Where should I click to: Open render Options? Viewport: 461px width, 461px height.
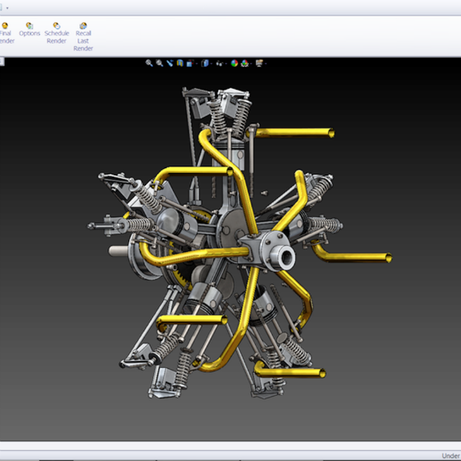pos(29,29)
